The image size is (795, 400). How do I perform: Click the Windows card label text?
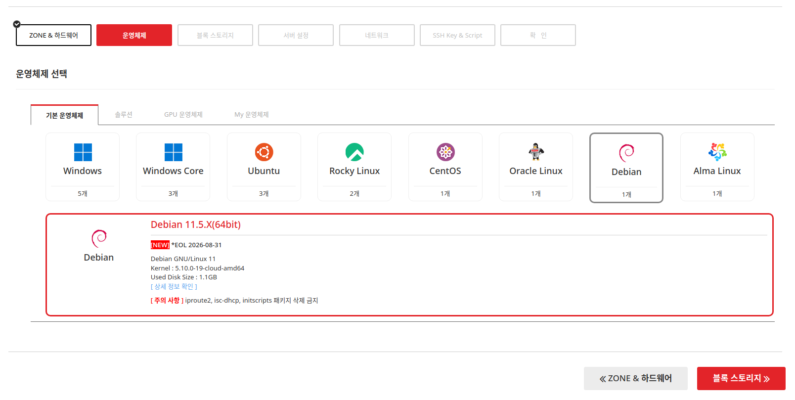[x=83, y=171]
